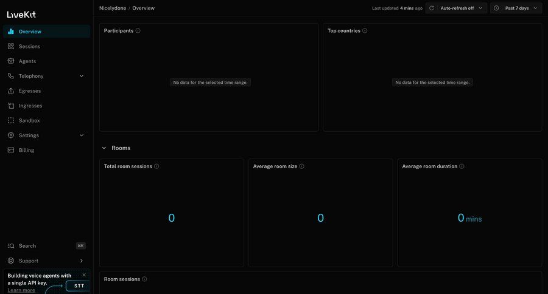Click the Settings gear icon
Image resolution: width=548 pixels, height=294 pixels.
(x=11, y=135)
